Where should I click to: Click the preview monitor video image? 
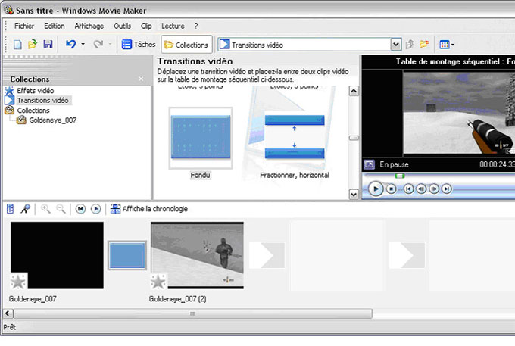[459, 113]
